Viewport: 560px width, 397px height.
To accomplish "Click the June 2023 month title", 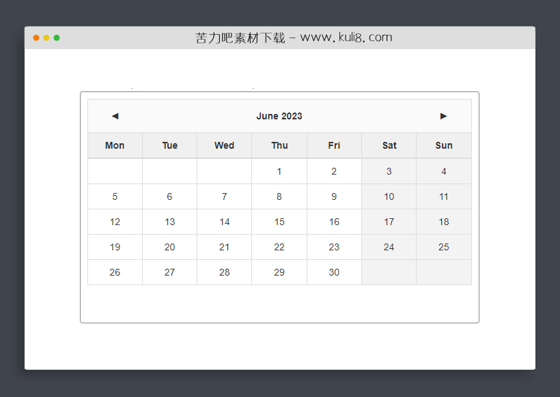I will [x=279, y=116].
